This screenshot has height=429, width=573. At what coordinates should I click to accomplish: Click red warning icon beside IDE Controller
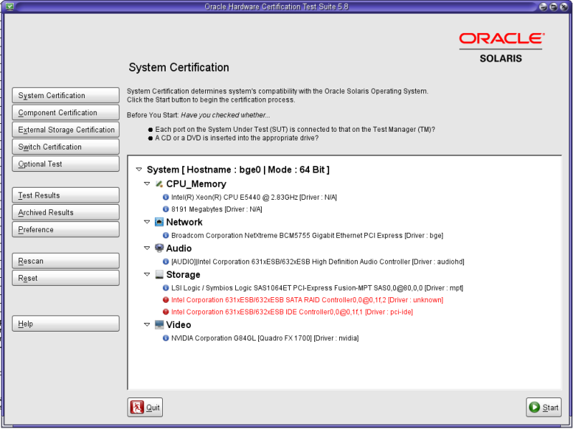click(x=166, y=312)
